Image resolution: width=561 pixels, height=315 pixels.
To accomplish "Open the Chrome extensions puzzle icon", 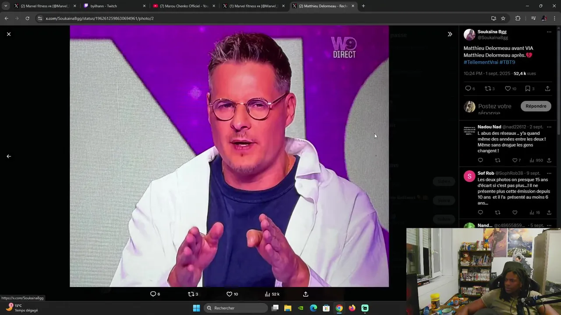I will click(518, 18).
